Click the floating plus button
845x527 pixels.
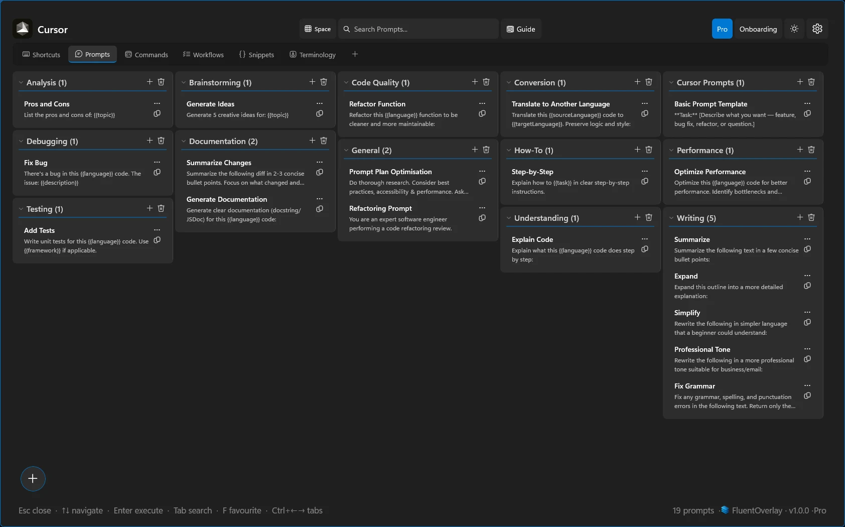click(x=33, y=479)
